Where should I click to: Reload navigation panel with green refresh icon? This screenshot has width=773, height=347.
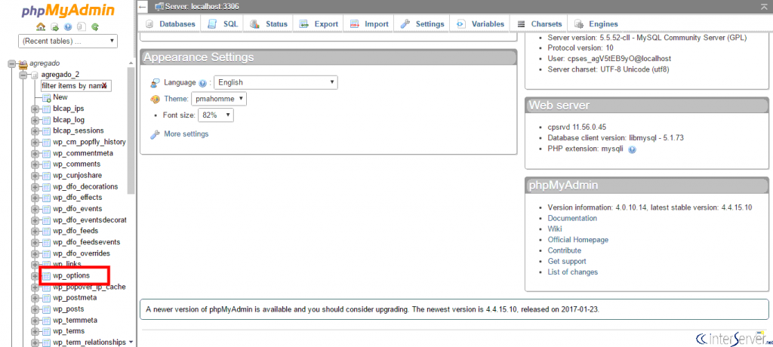95,26
